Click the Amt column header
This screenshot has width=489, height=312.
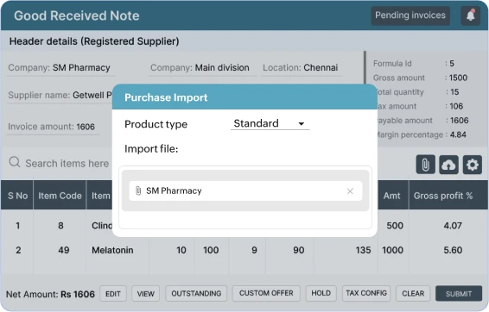click(392, 196)
